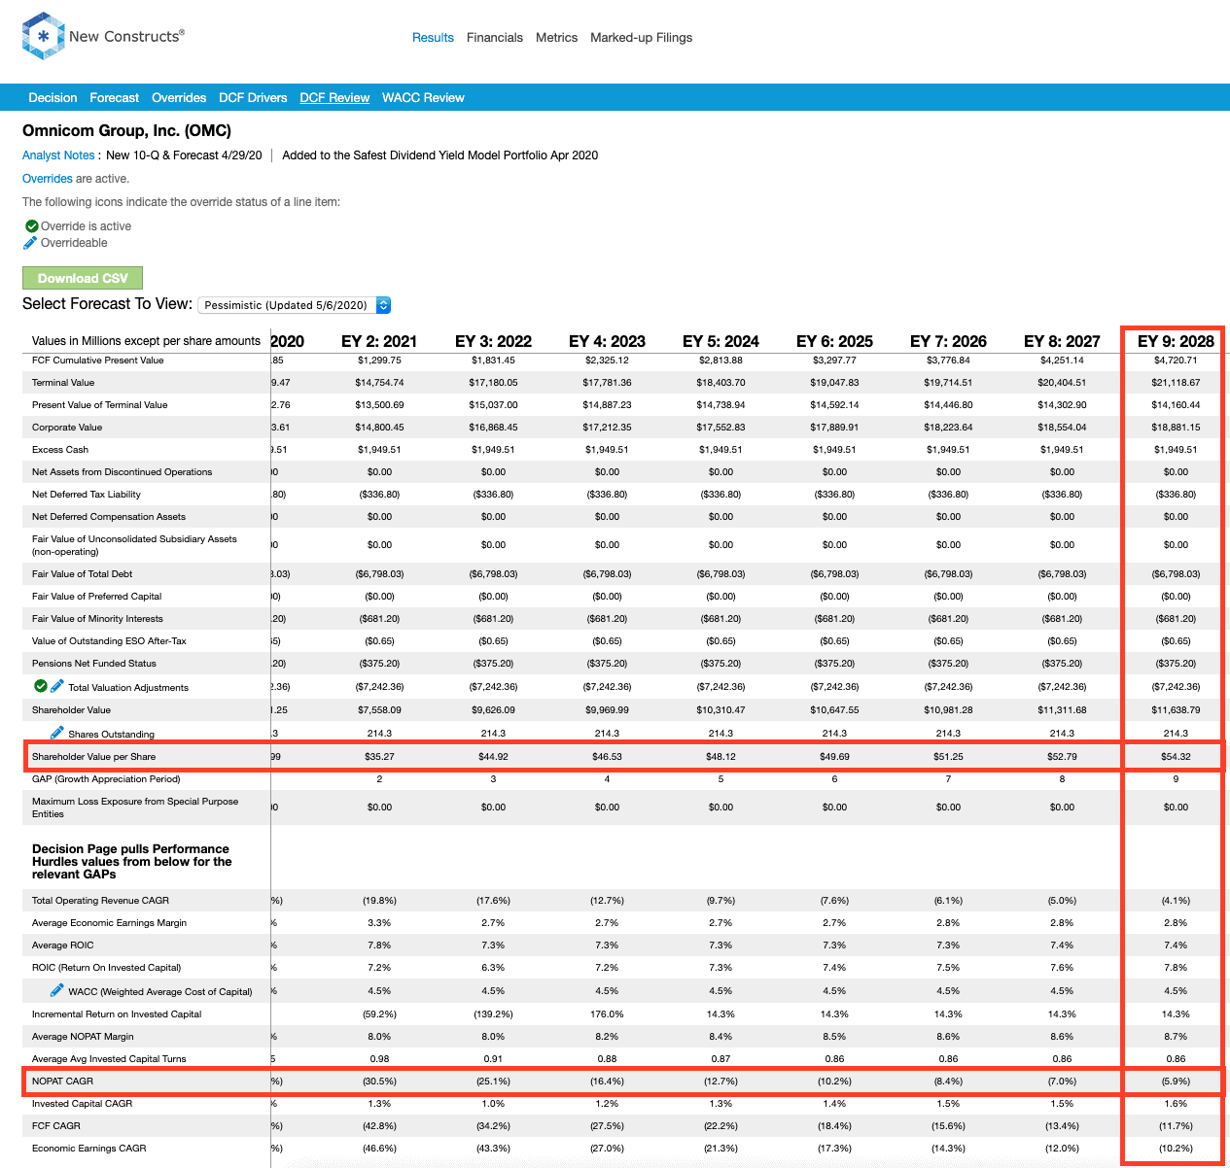Go to the Forecast page
Viewport: 1230px width, 1168px height.
[115, 98]
